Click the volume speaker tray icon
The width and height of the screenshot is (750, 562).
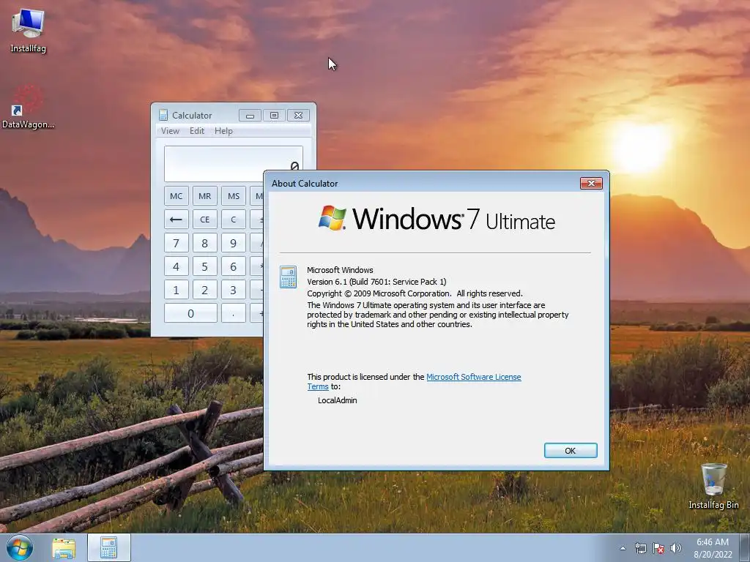[x=675, y=548]
